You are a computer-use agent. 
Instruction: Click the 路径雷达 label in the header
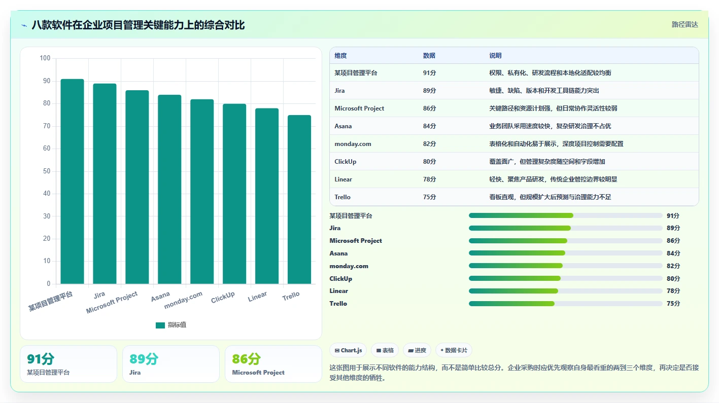tap(684, 24)
